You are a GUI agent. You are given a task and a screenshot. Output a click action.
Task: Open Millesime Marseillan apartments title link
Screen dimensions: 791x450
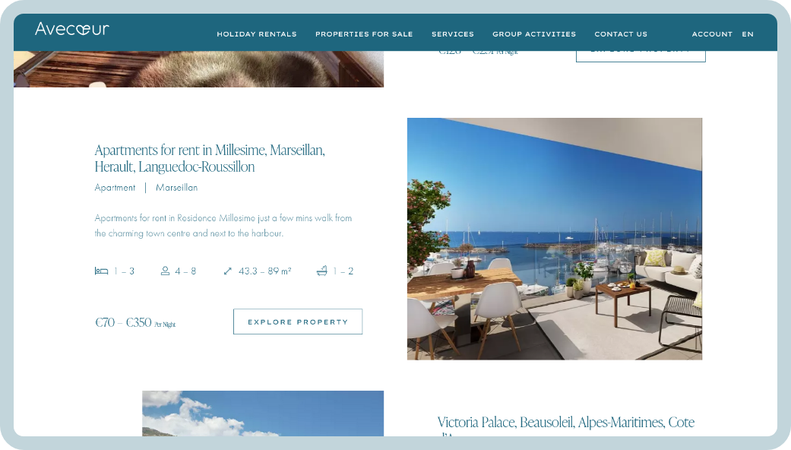click(x=210, y=158)
